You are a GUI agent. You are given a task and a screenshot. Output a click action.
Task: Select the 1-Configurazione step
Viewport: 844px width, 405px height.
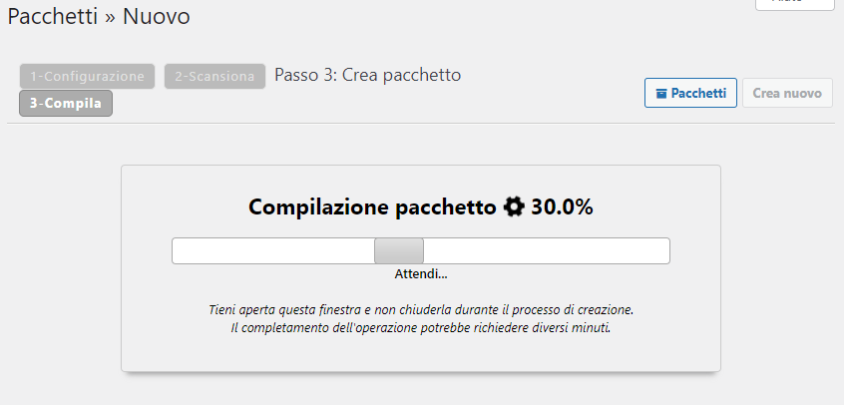point(88,76)
